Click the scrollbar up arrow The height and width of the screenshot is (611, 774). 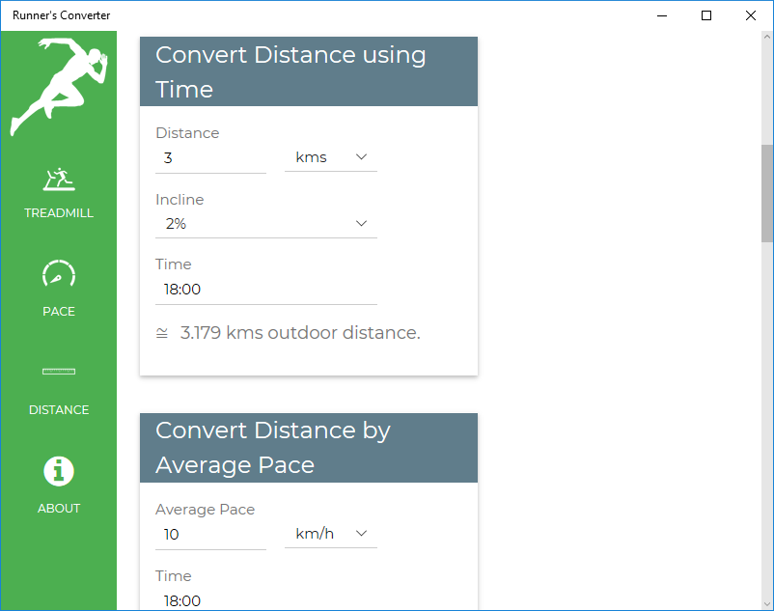(767, 37)
